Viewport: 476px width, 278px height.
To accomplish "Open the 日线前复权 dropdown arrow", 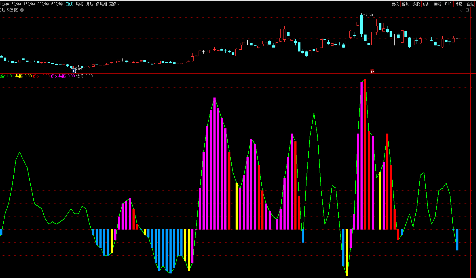I will (x=22, y=10).
